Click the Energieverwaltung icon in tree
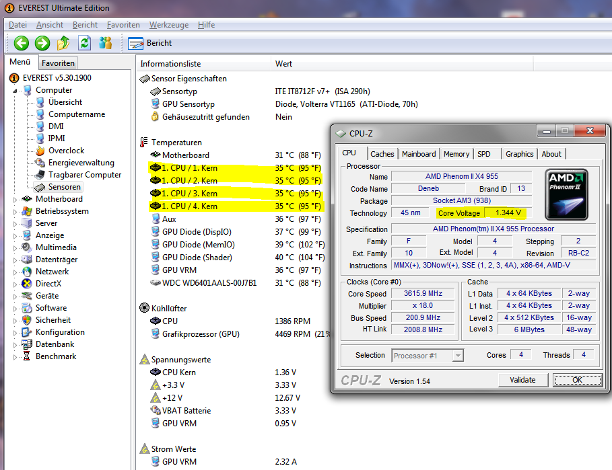612x470 pixels. point(40,163)
